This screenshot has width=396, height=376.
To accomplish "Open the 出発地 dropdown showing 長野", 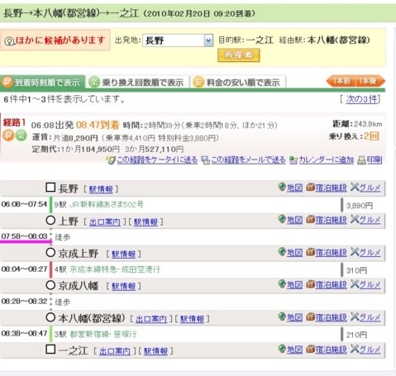I will tap(178, 40).
